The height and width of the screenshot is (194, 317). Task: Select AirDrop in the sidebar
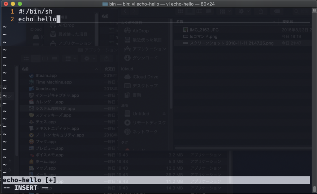[x=139, y=31]
